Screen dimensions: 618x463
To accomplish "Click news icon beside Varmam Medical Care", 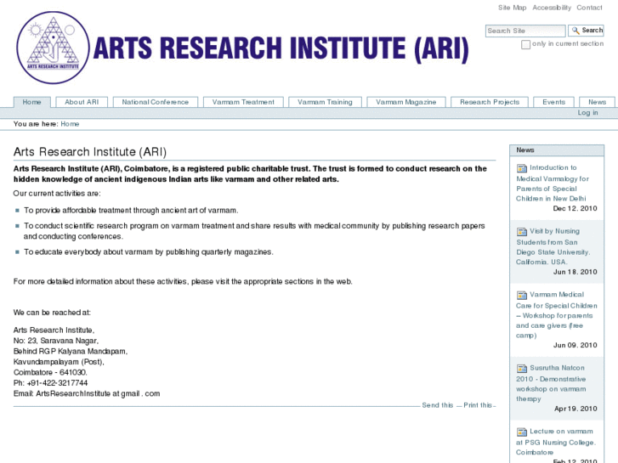I will pyautogui.click(x=521, y=295).
